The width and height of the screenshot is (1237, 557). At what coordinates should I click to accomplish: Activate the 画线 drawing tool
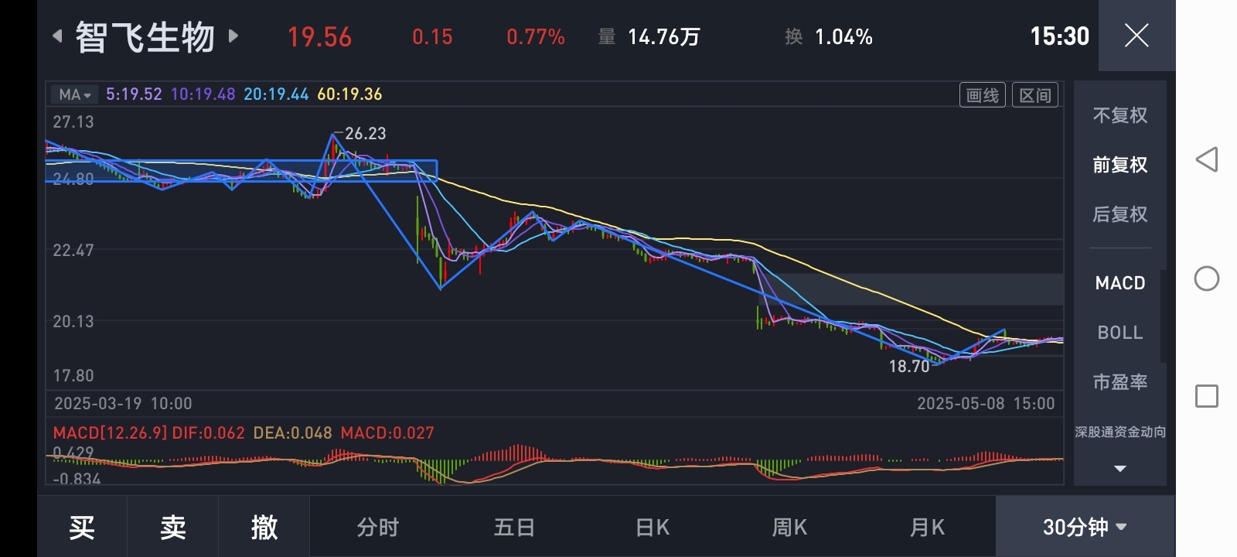point(983,95)
